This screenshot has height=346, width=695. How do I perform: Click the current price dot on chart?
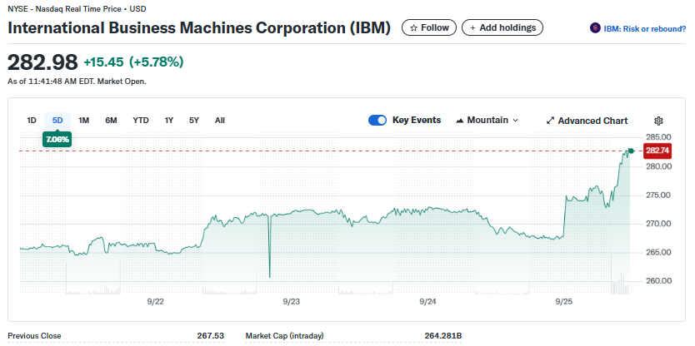[x=631, y=151]
